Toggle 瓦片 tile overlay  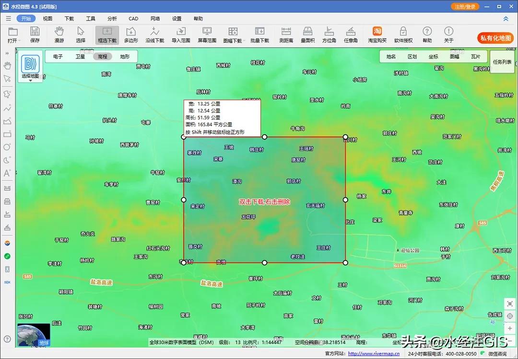476,56
